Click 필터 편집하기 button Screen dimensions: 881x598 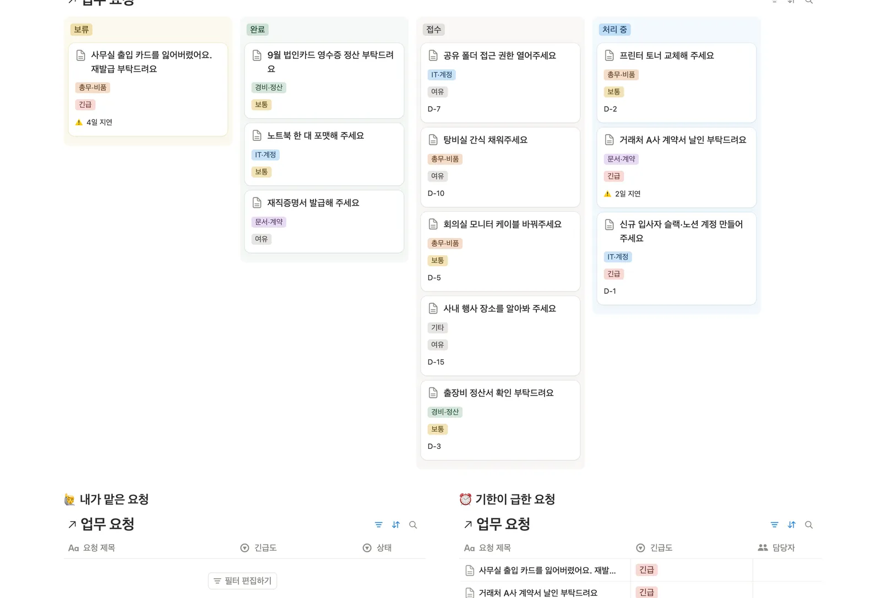242,581
